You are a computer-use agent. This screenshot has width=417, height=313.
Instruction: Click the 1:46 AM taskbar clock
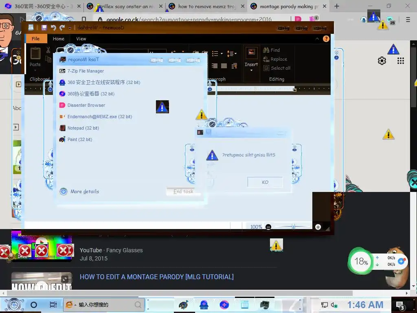pyautogui.click(x=365, y=305)
